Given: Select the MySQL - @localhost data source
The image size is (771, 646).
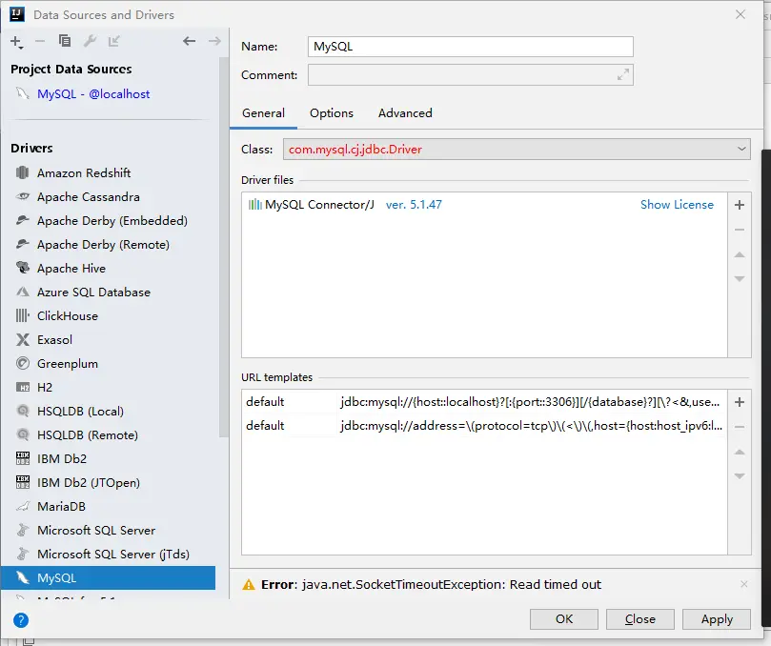Looking at the screenshot, I should tap(93, 94).
